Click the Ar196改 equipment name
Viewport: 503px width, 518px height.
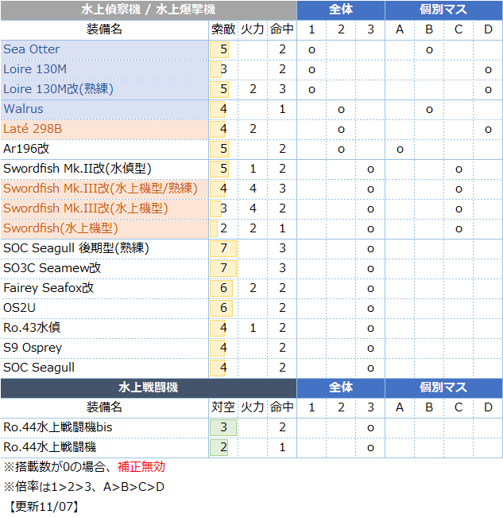coord(25,149)
